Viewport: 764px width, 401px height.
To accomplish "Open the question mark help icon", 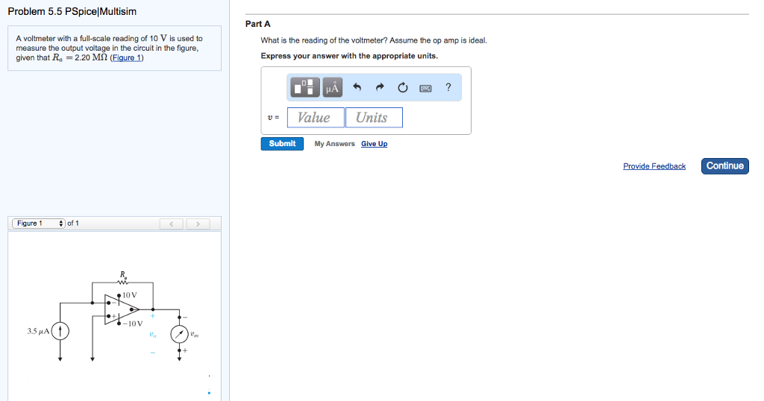I will [x=448, y=87].
